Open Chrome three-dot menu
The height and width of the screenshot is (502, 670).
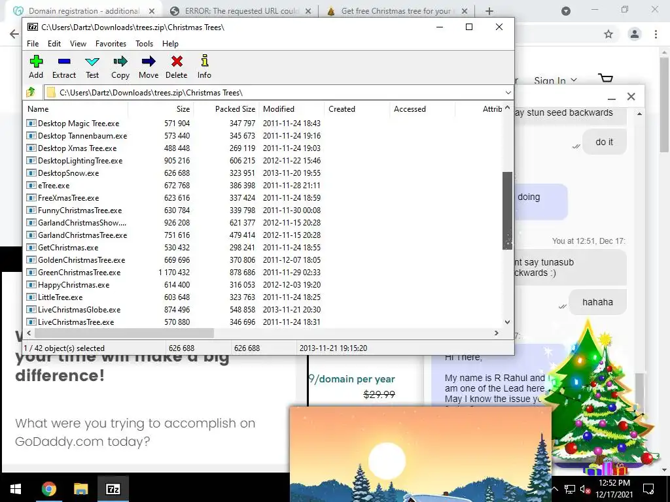(x=656, y=34)
